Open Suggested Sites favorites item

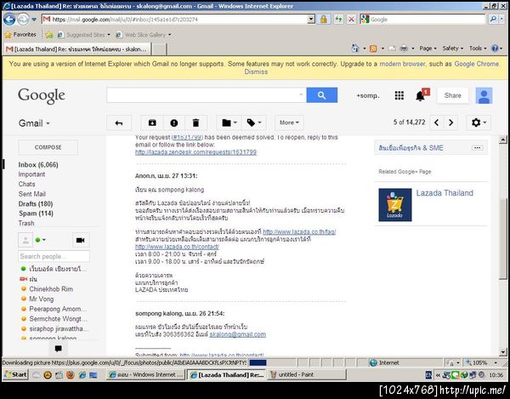tap(84, 35)
